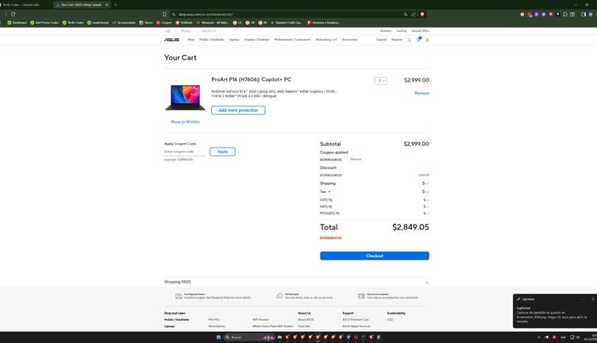Viewport: 597px width, 343px height.
Task: Open the Windows Start menu
Action: (x=218, y=337)
